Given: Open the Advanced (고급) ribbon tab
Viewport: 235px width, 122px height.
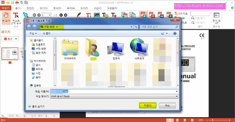Looking at the screenshot, I should pyautogui.click(x=98, y=8).
